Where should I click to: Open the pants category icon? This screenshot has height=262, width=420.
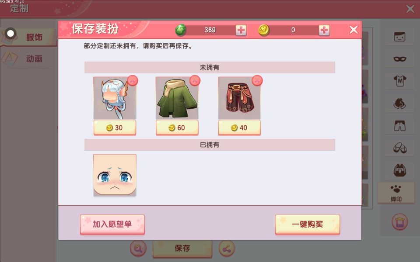tap(399, 126)
